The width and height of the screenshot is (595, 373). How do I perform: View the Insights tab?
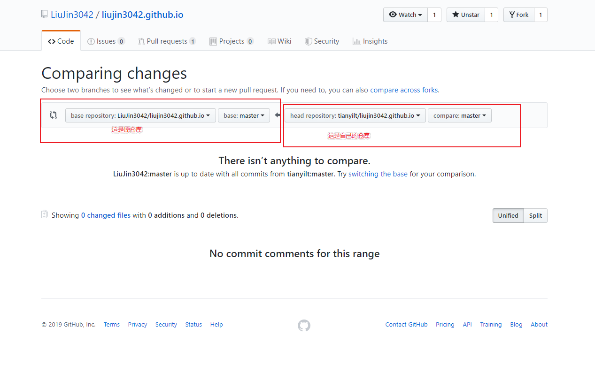pos(370,41)
